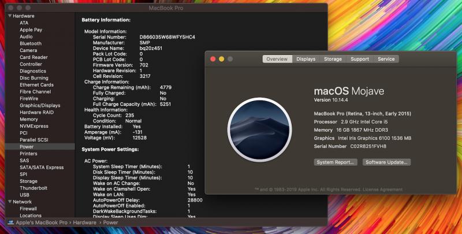Image resolution: width=462 pixels, height=234 pixels.
Task: Collapse the Hardware section in the sidebar
Action: tap(8, 16)
